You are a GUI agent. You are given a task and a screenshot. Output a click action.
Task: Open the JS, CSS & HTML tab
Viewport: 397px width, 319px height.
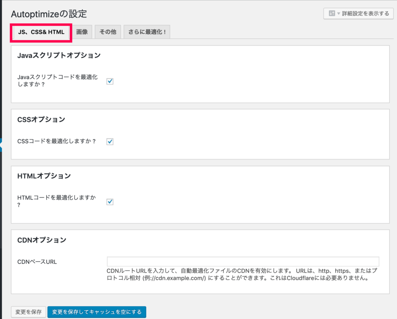point(41,32)
